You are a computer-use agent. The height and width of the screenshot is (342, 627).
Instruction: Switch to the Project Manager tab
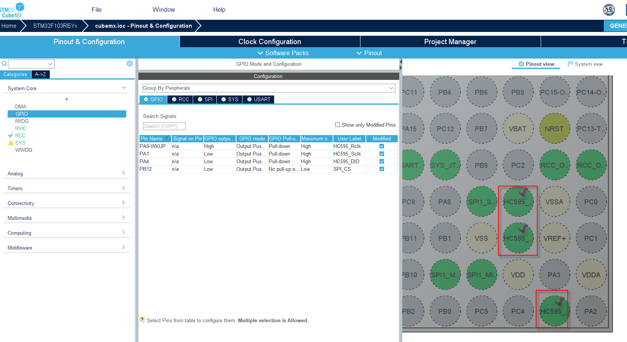[450, 41]
